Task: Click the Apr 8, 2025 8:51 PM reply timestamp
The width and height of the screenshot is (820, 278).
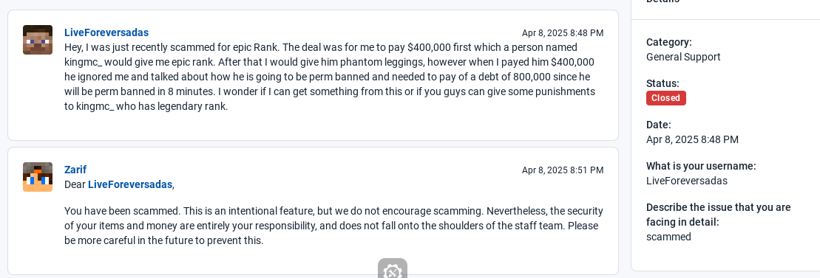Action: coord(563,170)
